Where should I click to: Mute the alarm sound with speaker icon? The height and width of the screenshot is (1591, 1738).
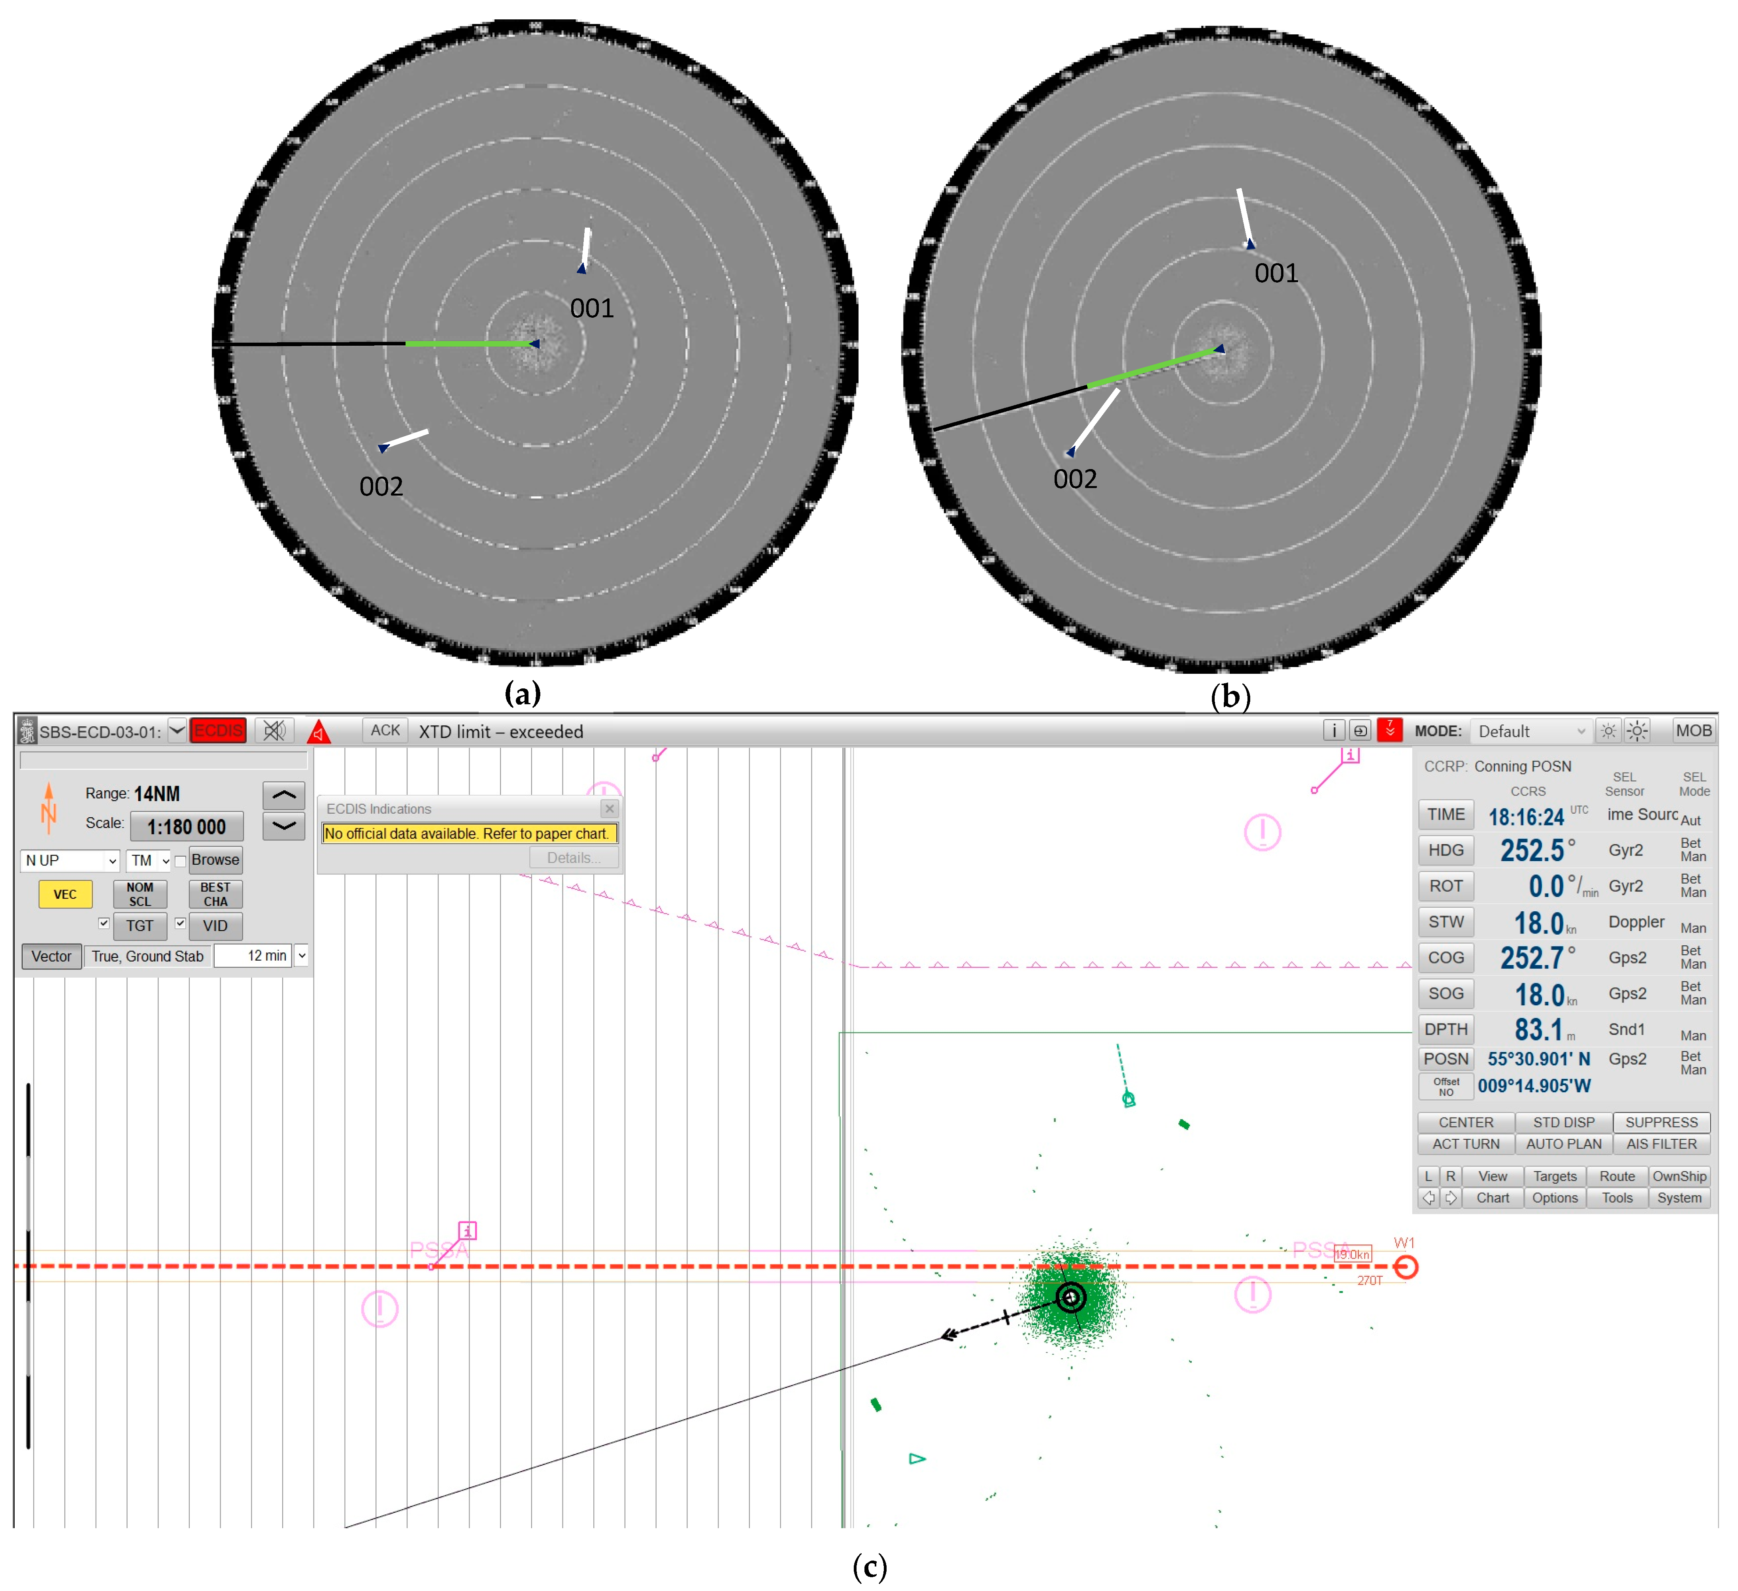coord(275,730)
